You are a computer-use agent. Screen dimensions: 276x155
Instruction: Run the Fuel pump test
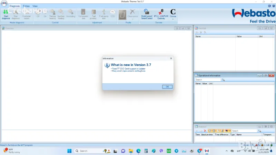pyautogui.click(x=104, y=14)
